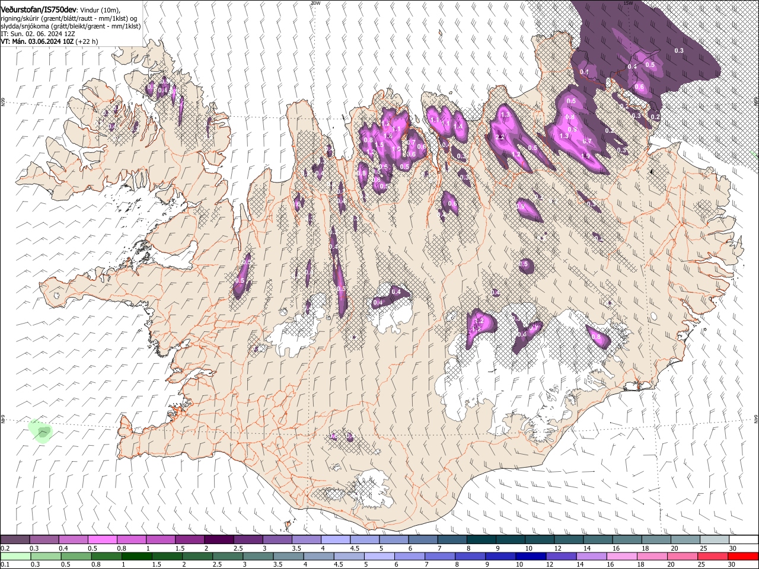Pick the 0.8 swatch in the top legend row
This screenshot has width=759, height=569.
coord(131,540)
